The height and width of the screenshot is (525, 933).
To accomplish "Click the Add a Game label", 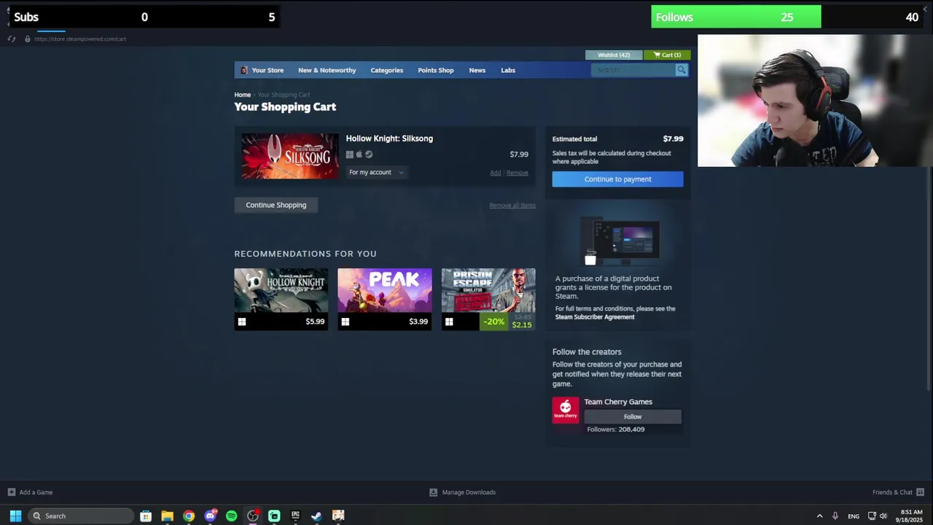I will click(x=36, y=492).
